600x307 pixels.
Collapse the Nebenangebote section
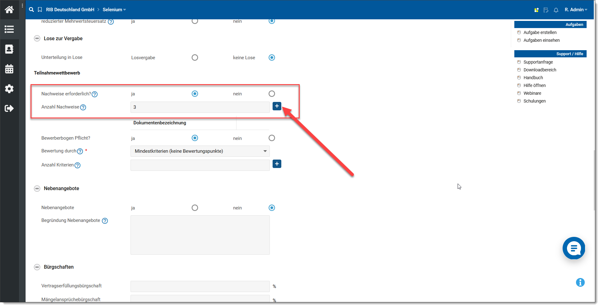pyautogui.click(x=37, y=189)
